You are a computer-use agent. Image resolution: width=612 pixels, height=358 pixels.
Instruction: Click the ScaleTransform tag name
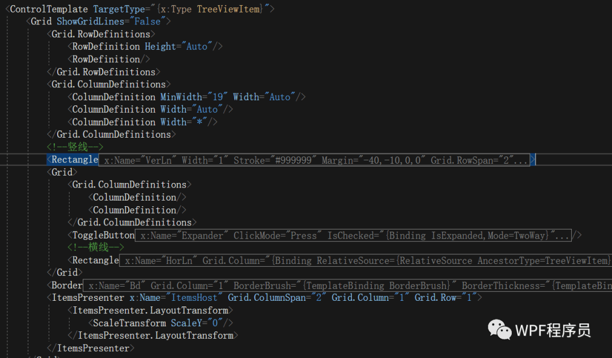[x=129, y=323]
